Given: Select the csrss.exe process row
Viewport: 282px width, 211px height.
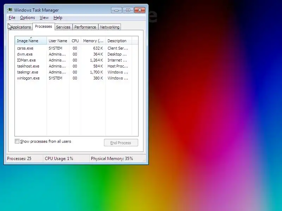Looking at the screenshot, I should coord(74,48).
